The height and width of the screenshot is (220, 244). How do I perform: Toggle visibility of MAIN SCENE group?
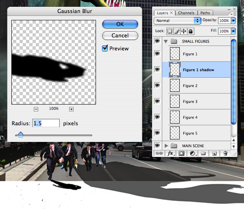[157, 146]
